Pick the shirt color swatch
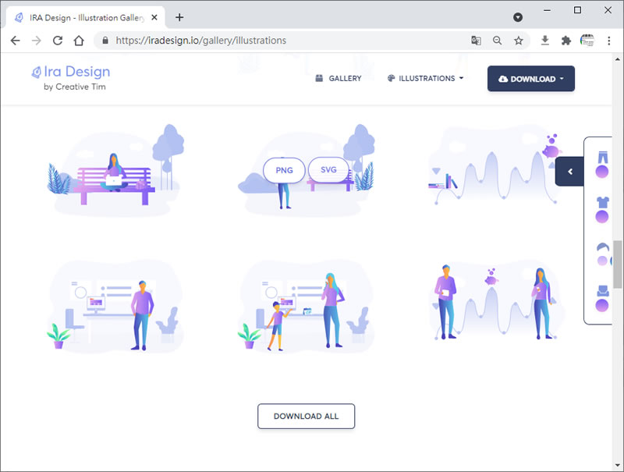The width and height of the screenshot is (624, 472). 601,217
